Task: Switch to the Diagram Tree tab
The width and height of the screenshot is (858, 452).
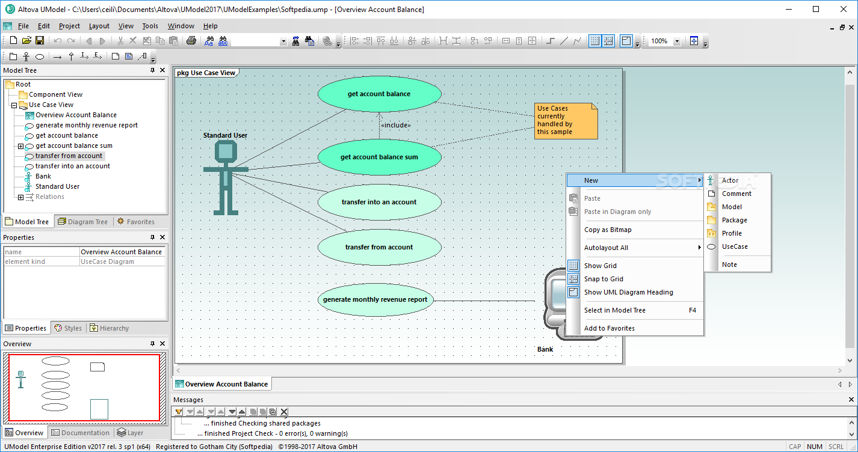Action: pos(83,222)
